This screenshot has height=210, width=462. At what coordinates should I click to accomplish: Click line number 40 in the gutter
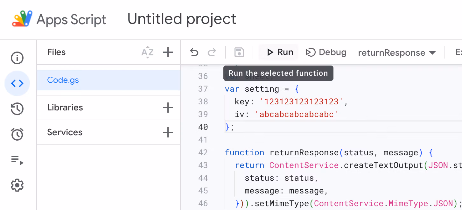(203, 127)
